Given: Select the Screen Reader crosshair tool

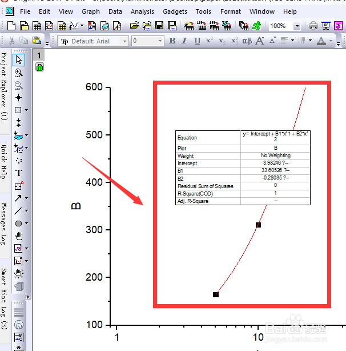Looking at the screenshot, I should [18, 98].
